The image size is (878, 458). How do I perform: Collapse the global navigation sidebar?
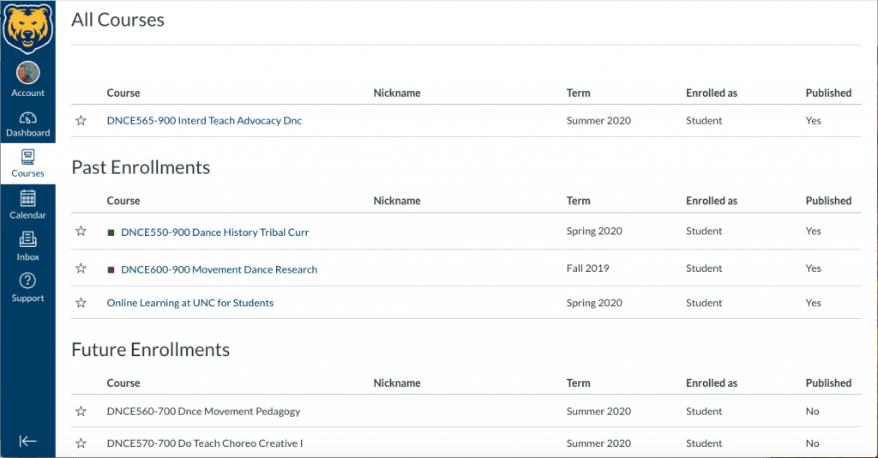[x=28, y=441]
